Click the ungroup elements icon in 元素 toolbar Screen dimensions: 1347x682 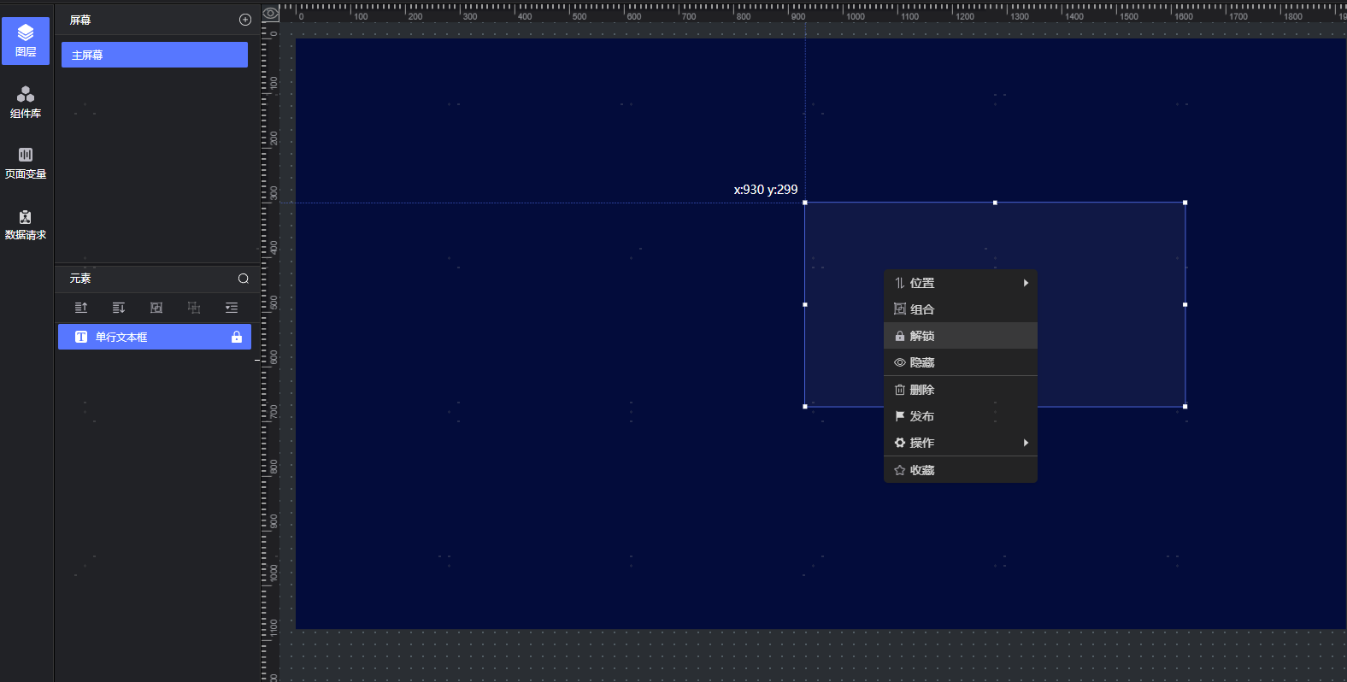[194, 308]
